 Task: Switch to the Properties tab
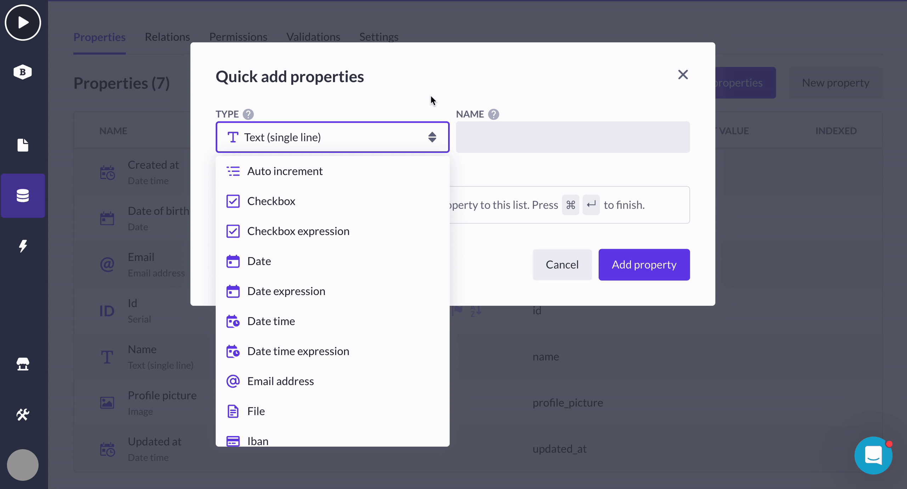[100, 37]
